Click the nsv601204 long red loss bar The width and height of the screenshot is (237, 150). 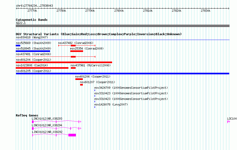coord(64,62)
